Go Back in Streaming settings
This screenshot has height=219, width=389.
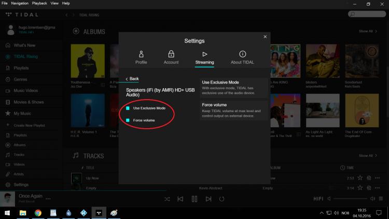132,79
